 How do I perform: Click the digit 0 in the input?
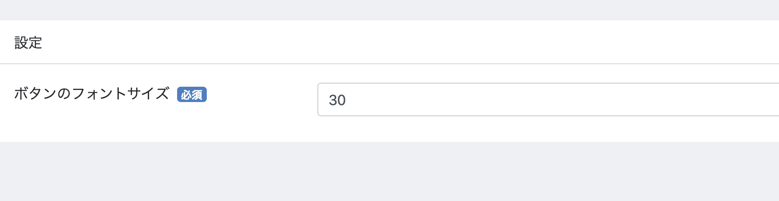342,100
